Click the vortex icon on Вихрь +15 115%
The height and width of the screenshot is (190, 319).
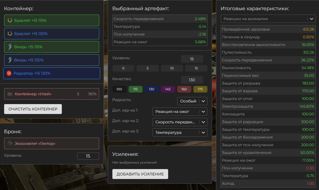(10, 47)
